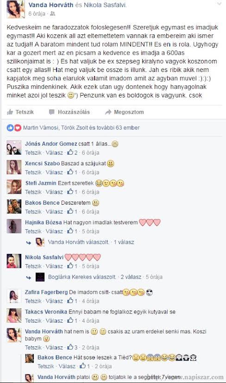Viewport: 226px width, 383px height.
Task: Click the friends audience icon next to 6 órája
Action: click(52, 14)
